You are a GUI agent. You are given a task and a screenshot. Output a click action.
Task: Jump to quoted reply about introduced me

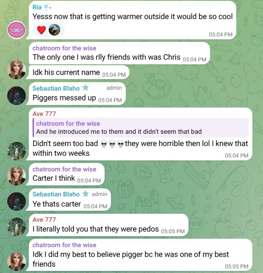tap(141, 128)
